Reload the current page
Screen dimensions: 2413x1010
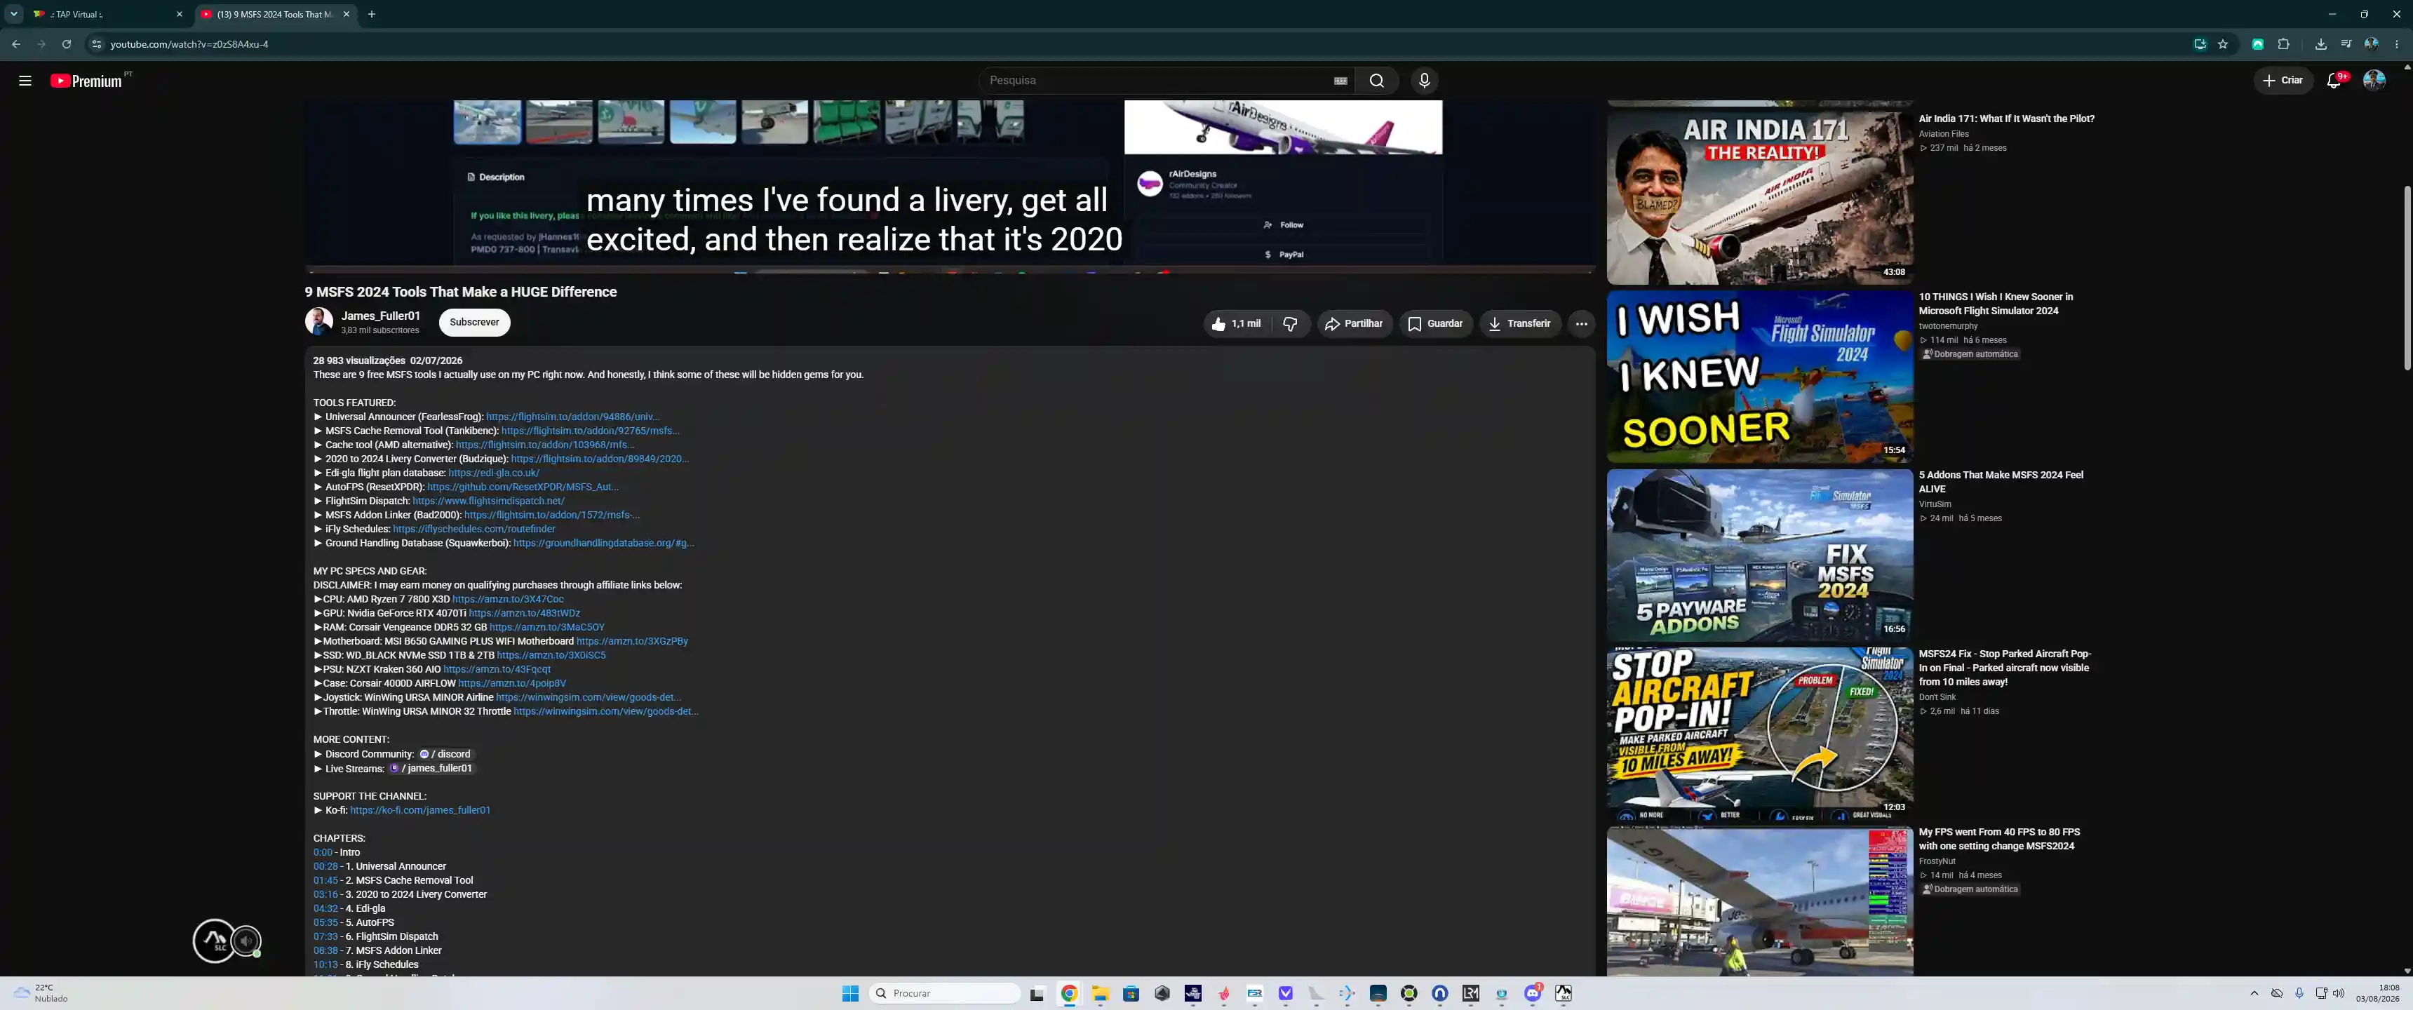(67, 44)
